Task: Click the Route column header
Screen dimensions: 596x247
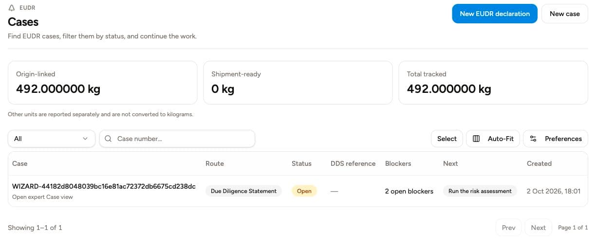Action: [215, 163]
